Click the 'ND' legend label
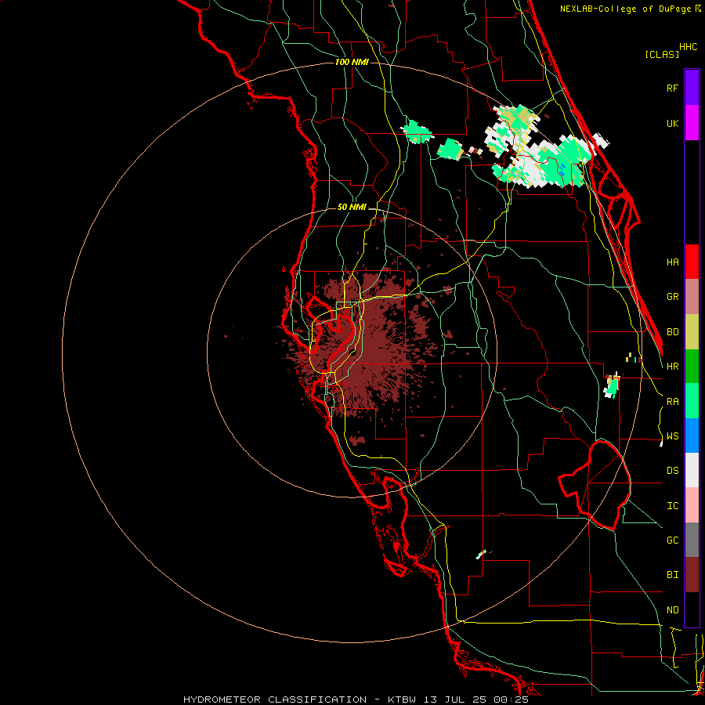The width and height of the screenshot is (705, 705). point(672,610)
